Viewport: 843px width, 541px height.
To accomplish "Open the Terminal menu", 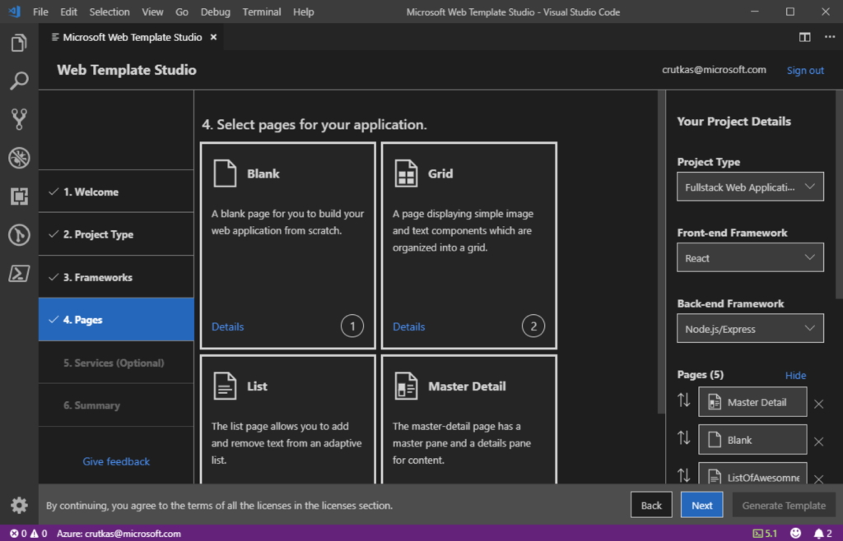I will click(x=261, y=12).
